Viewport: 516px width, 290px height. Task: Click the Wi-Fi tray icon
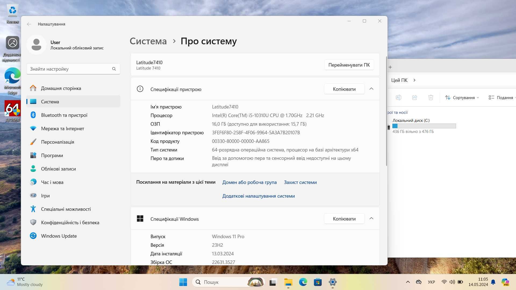(444, 282)
